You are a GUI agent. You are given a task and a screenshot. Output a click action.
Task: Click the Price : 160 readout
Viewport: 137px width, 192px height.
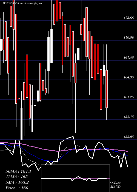17,188
